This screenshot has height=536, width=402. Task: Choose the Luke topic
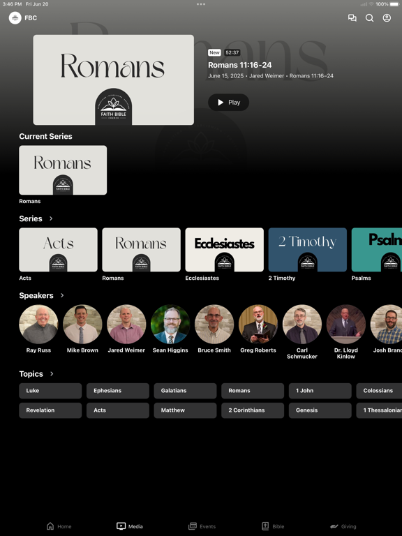tap(50, 391)
